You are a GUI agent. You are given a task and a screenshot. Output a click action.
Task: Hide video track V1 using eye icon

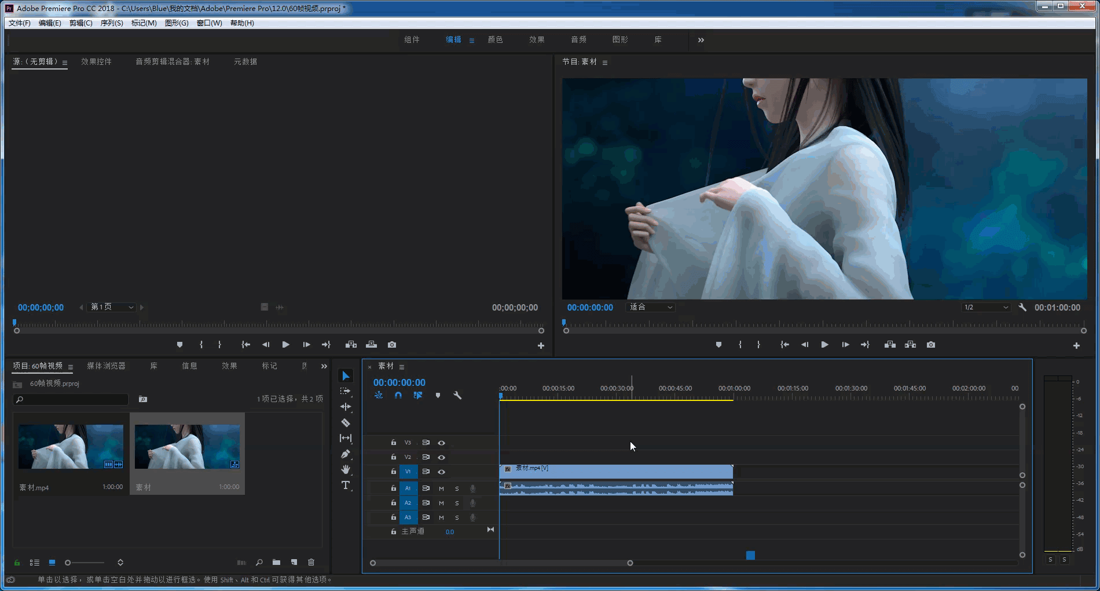441,472
